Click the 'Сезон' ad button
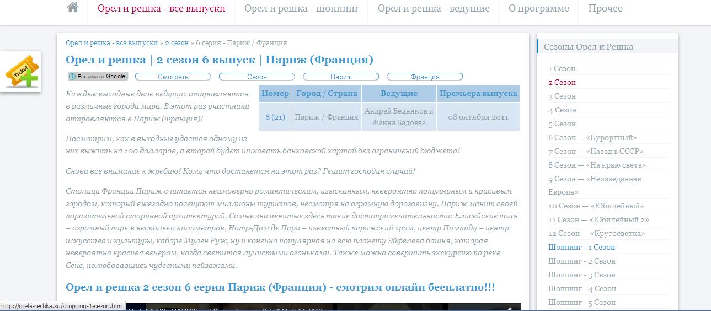711x311 pixels. [x=257, y=77]
